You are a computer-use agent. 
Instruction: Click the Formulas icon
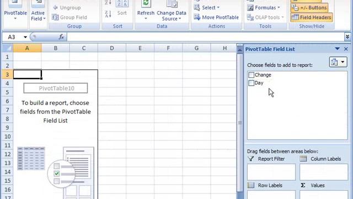coord(250,7)
